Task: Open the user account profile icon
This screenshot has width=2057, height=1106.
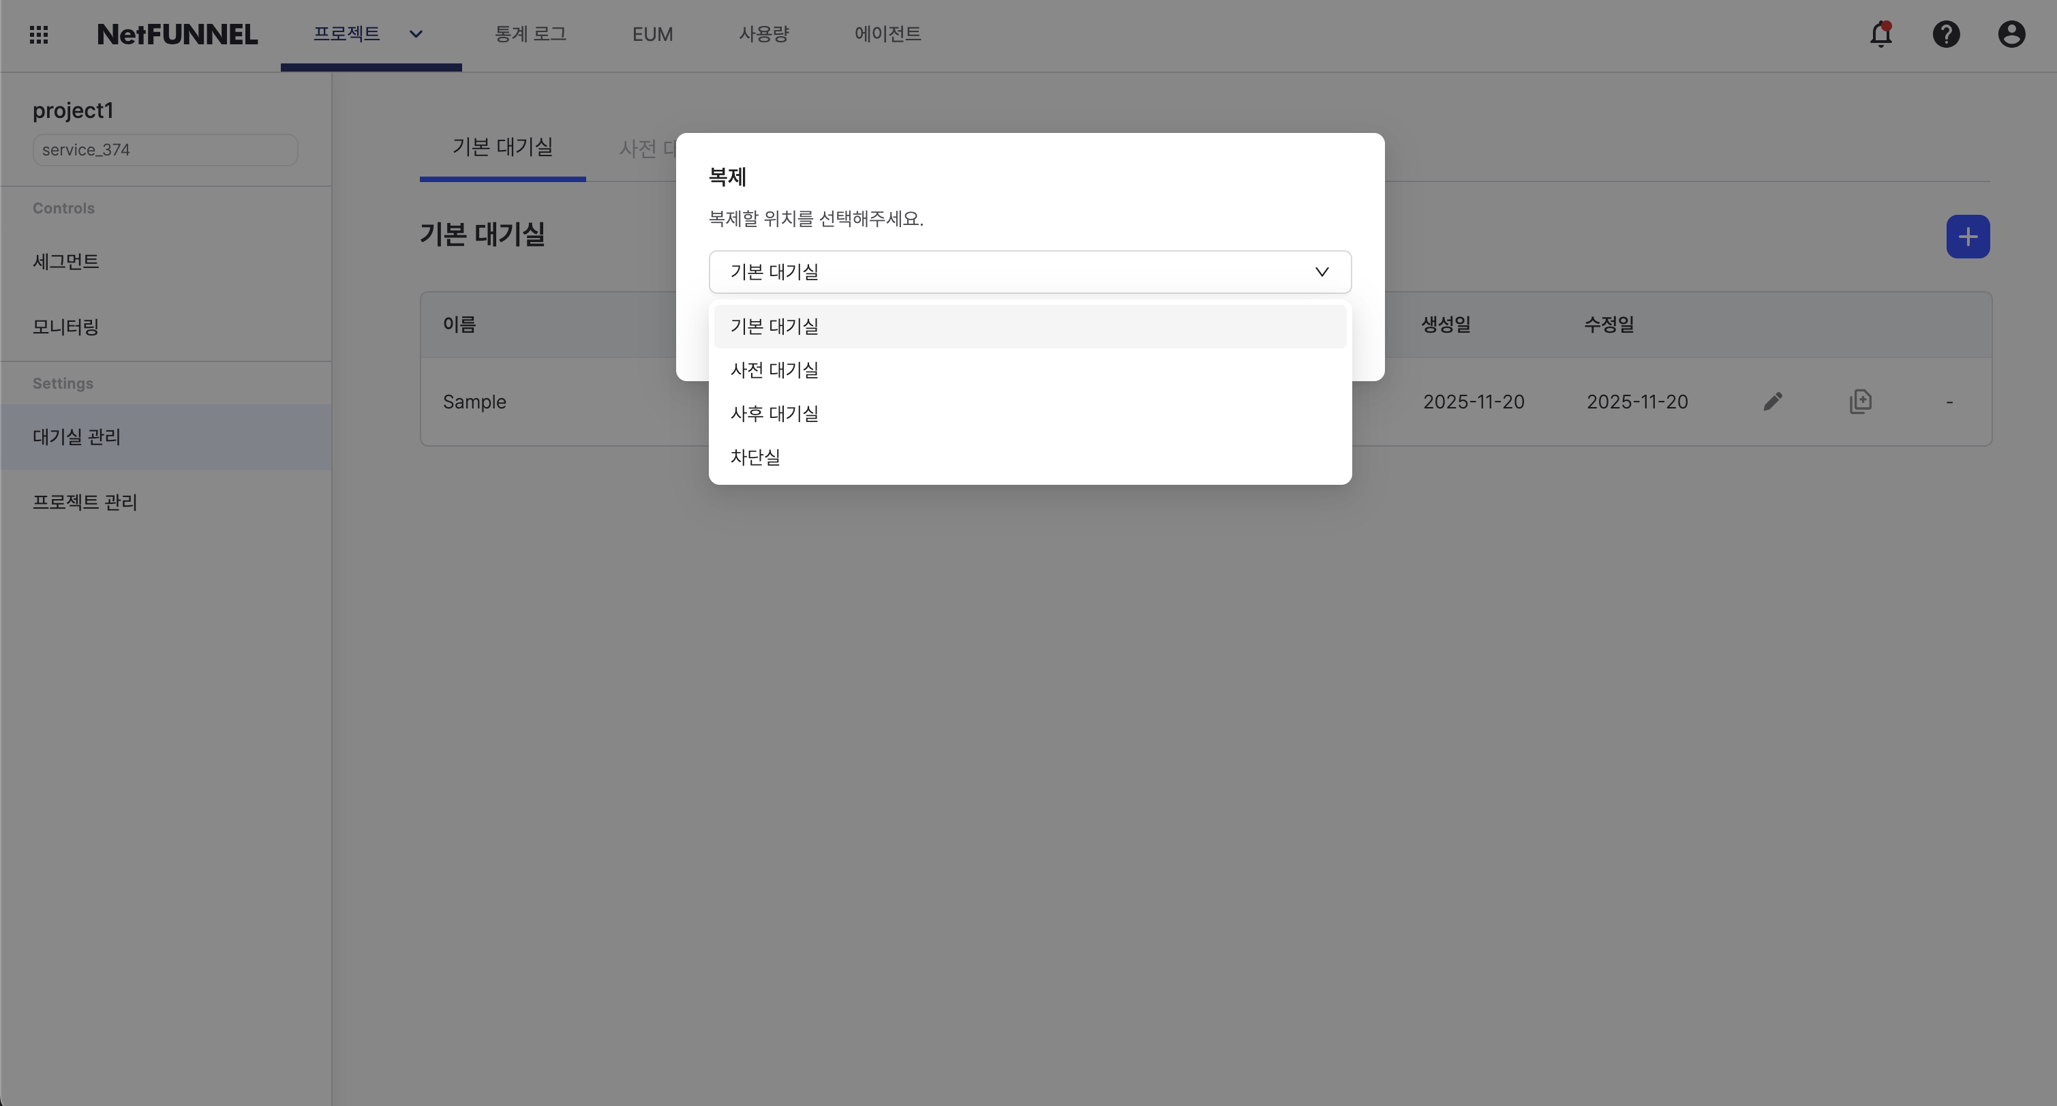Action: pyautogui.click(x=2011, y=34)
